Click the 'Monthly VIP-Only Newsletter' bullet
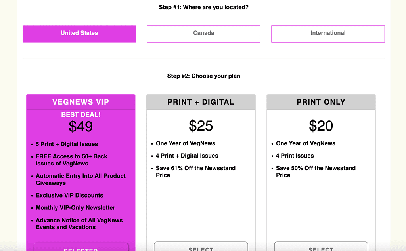Image resolution: width=406 pixels, height=251 pixels. tap(75, 208)
